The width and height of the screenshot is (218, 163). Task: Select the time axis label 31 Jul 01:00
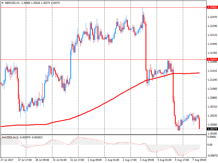pyautogui.click(x=60, y=160)
